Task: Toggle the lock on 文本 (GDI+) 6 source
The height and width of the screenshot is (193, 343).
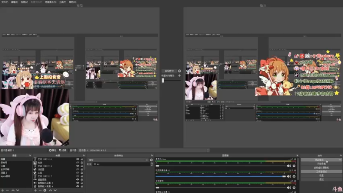Action: [x=82, y=159]
